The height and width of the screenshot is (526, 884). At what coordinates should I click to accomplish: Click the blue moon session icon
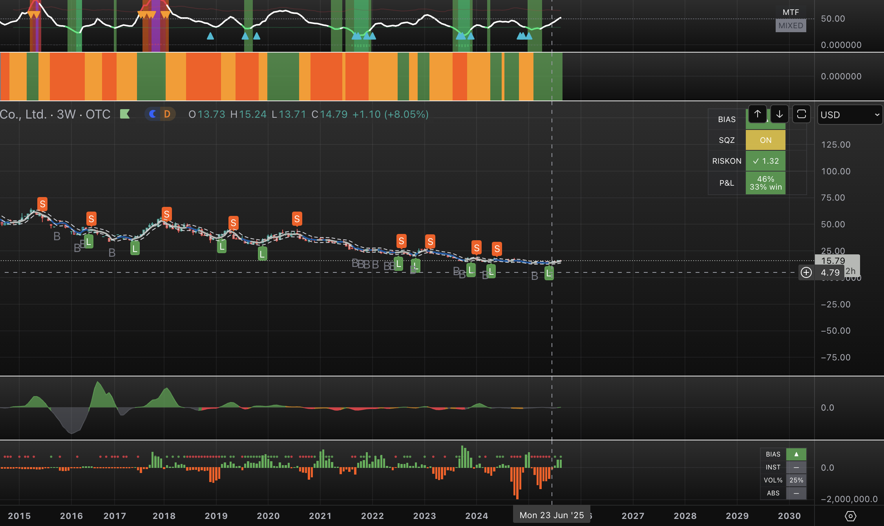tap(153, 114)
